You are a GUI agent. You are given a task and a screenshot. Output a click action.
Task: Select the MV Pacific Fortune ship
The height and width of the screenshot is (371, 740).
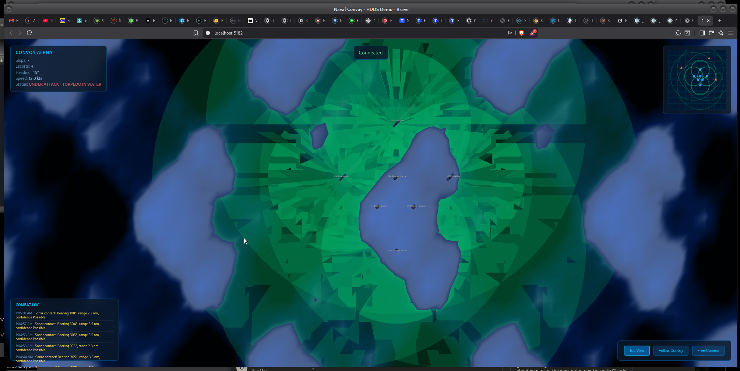414,207
